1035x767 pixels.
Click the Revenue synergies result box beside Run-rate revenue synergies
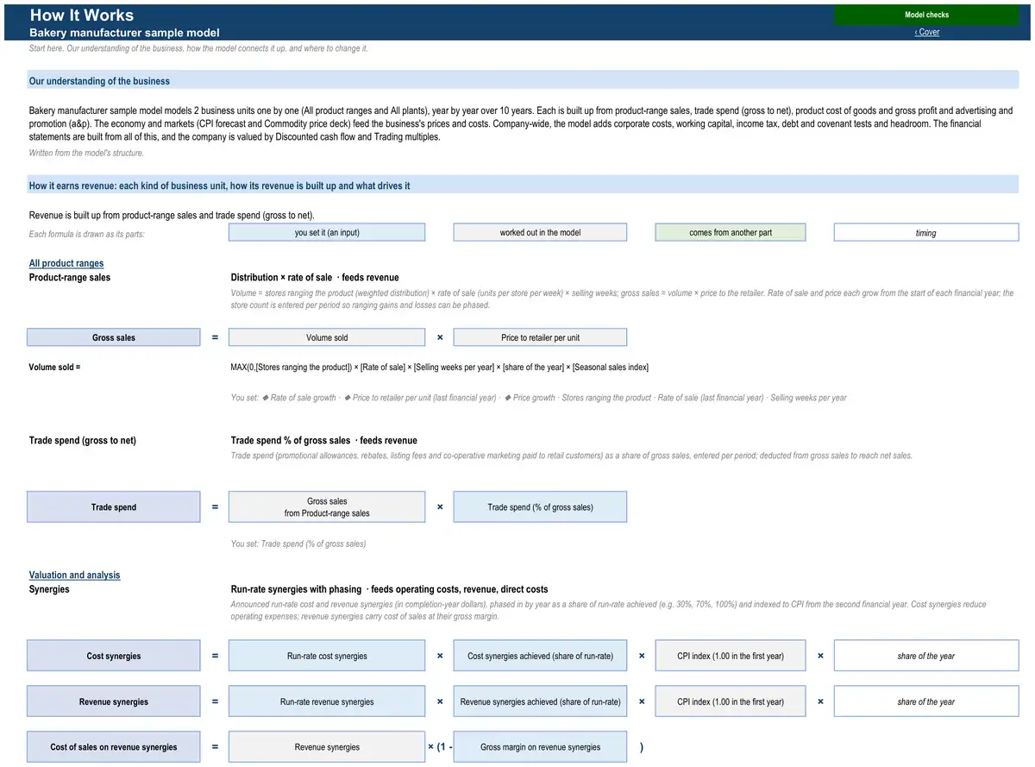pos(114,701)
